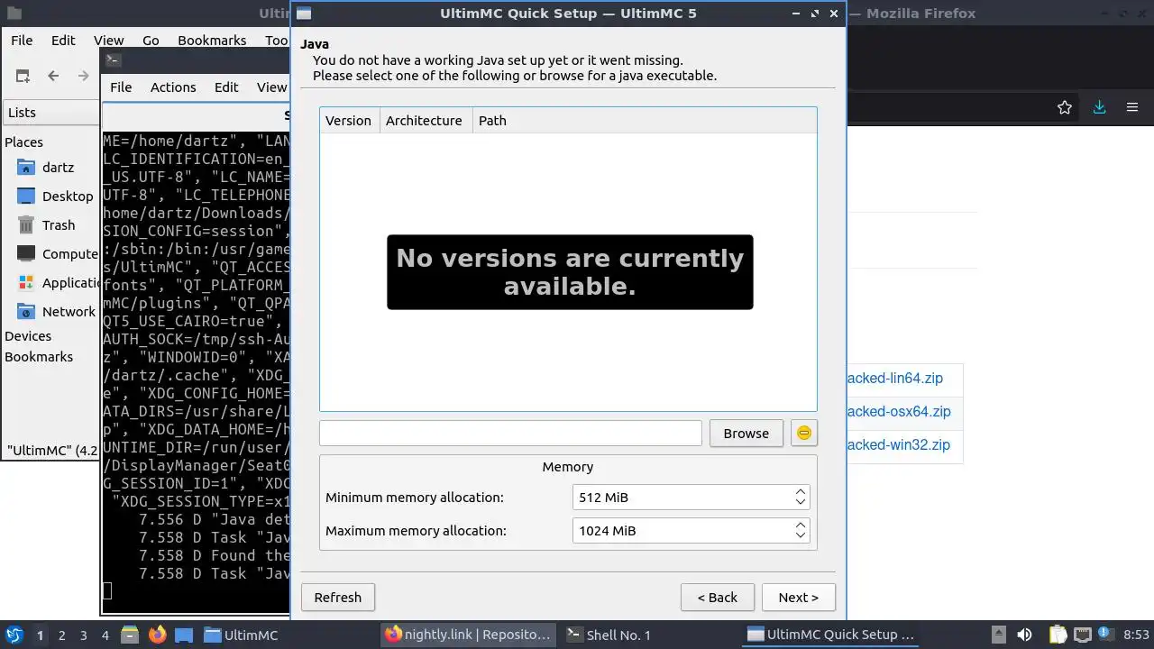Open the file manager File menu
1154x649 pixels.
coord(22,41)
